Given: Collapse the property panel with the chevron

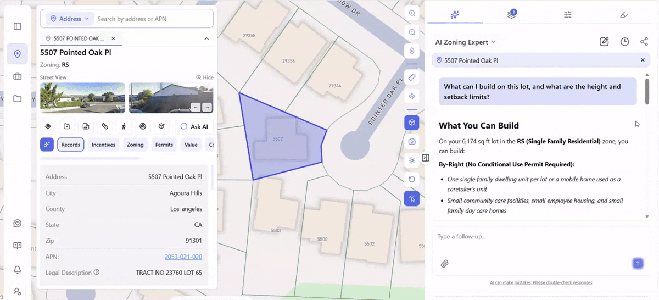Looking at the screenshot, I should point(206,38).
